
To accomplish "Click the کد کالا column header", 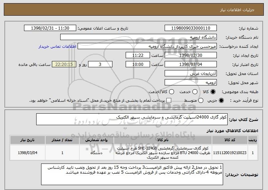I will point(230,140).
